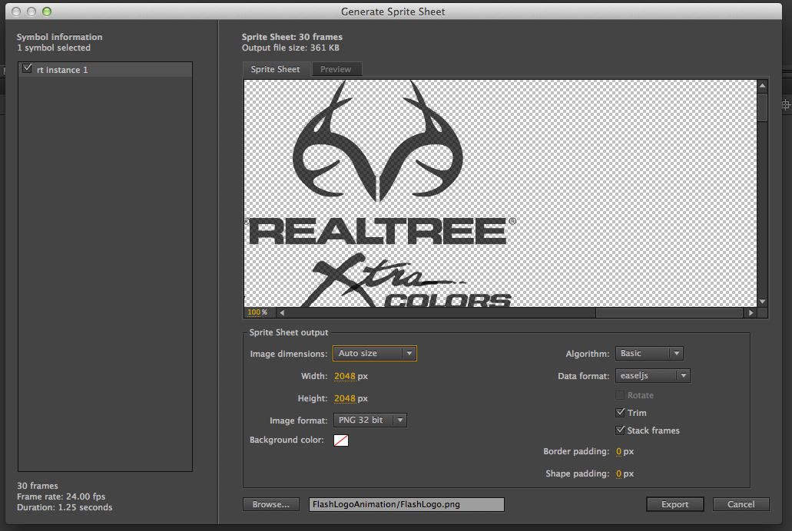The height and width of the screenshot is (531, 792).
Task: Switch to the Preview tab
Action: coord(336,69)
